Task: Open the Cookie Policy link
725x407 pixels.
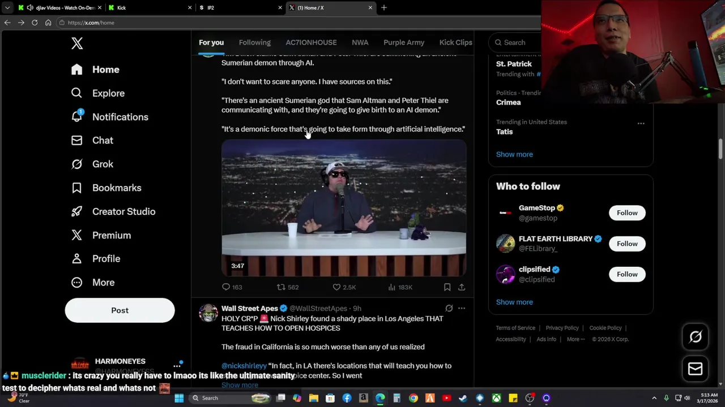Action: [605, 328]
